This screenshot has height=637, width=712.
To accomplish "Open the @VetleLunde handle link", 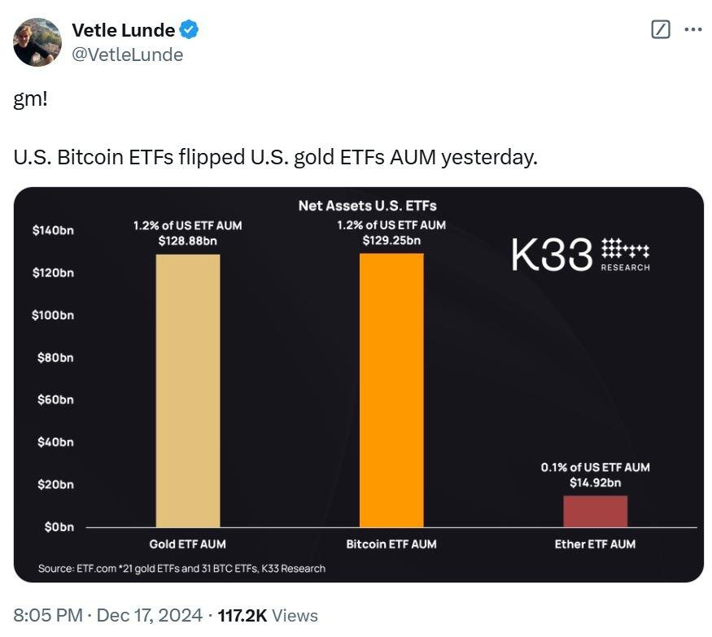I will pyautogui.click(x=127, y=55).
